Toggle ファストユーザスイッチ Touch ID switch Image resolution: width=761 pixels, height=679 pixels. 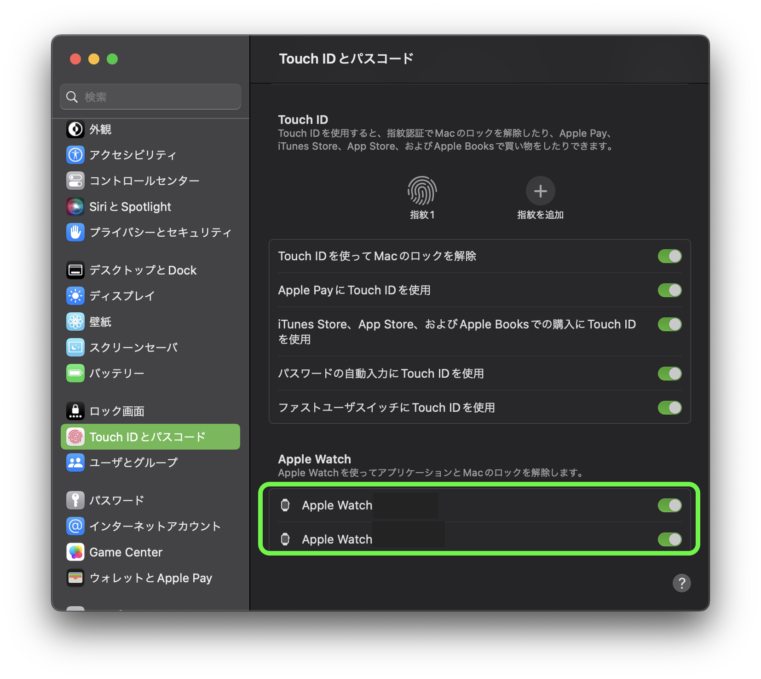point(670,408)
